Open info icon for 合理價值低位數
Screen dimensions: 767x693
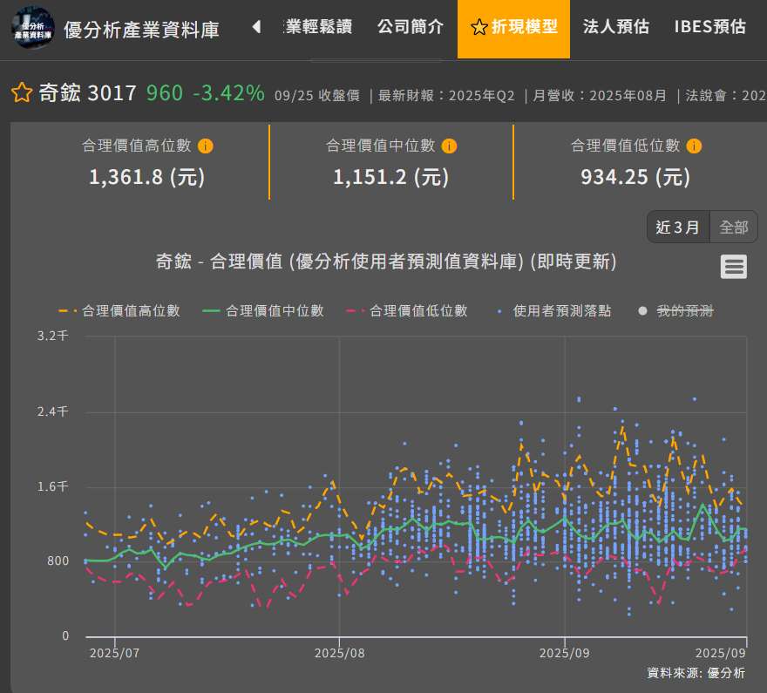coord(695,146)
